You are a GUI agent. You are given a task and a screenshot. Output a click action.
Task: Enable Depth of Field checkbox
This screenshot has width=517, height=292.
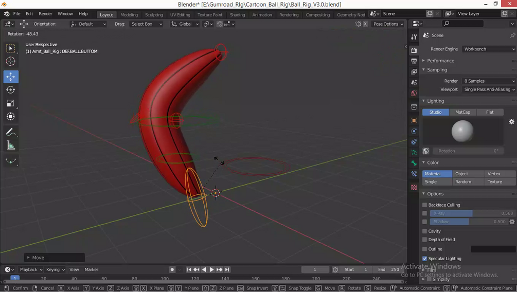click(425, 240)
